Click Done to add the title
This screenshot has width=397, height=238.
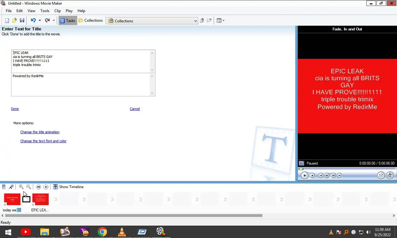coord(15,109)
